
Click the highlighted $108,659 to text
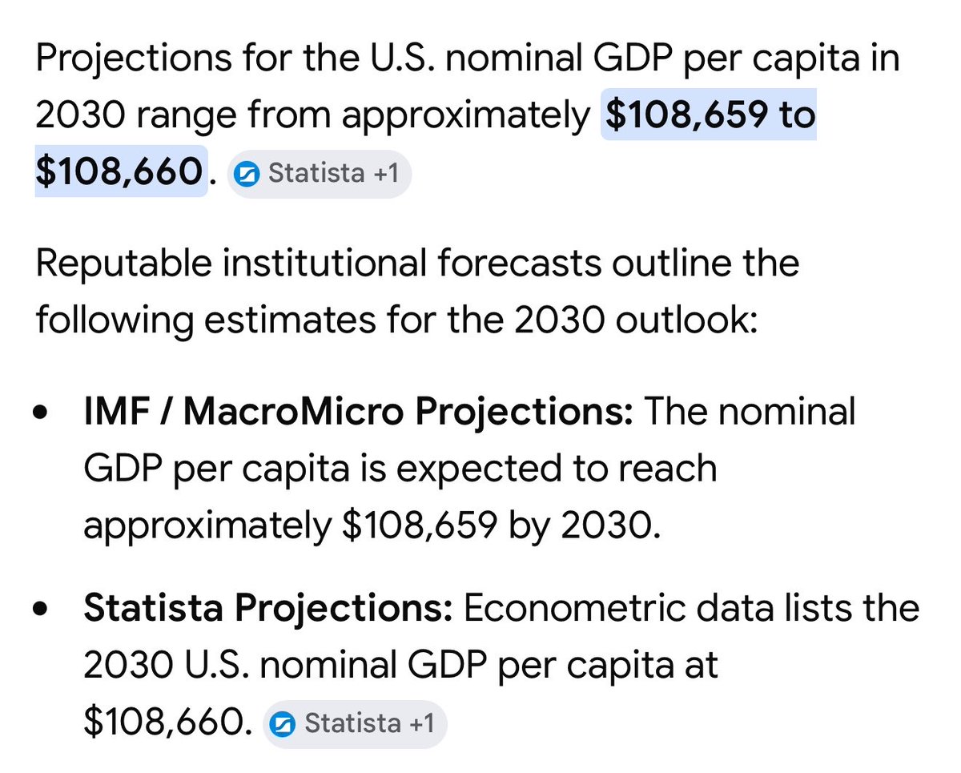click(x=710, y=116)
